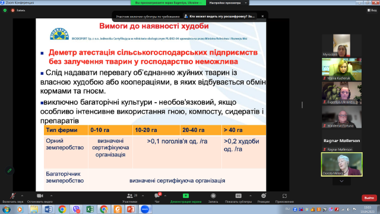Select Dorota Metera's video thumbnail
Screen dimensions: 380x214
342,164
